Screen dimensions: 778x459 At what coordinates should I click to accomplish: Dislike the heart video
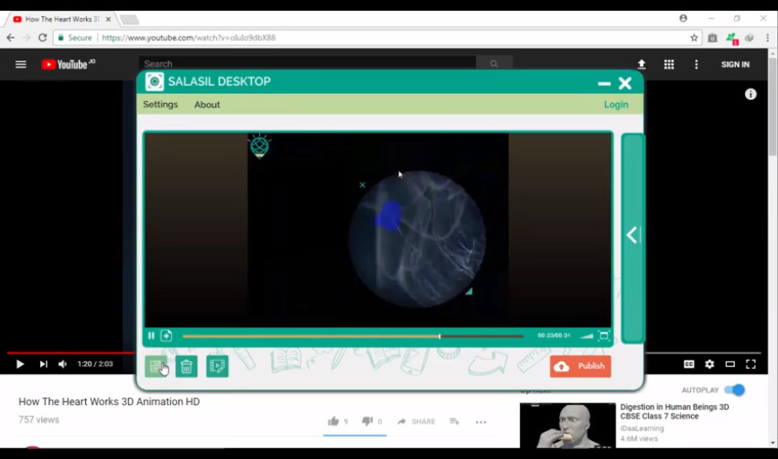coord(367,421)
